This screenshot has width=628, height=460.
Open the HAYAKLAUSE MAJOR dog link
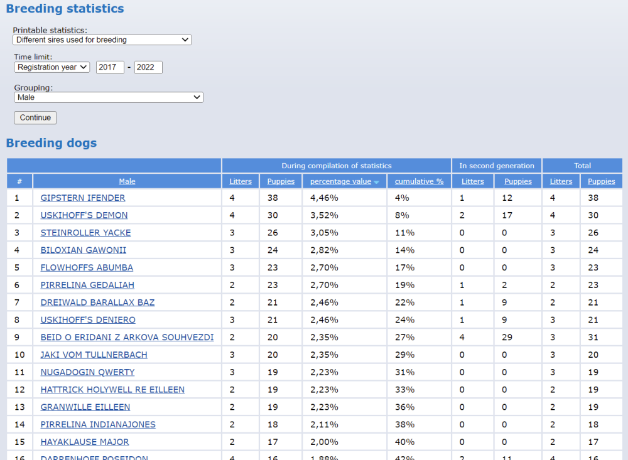[x=85, y=442]
